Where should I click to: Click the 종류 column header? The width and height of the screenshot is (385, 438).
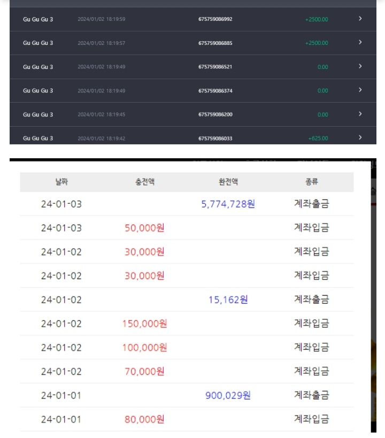(x=312, y=182)
